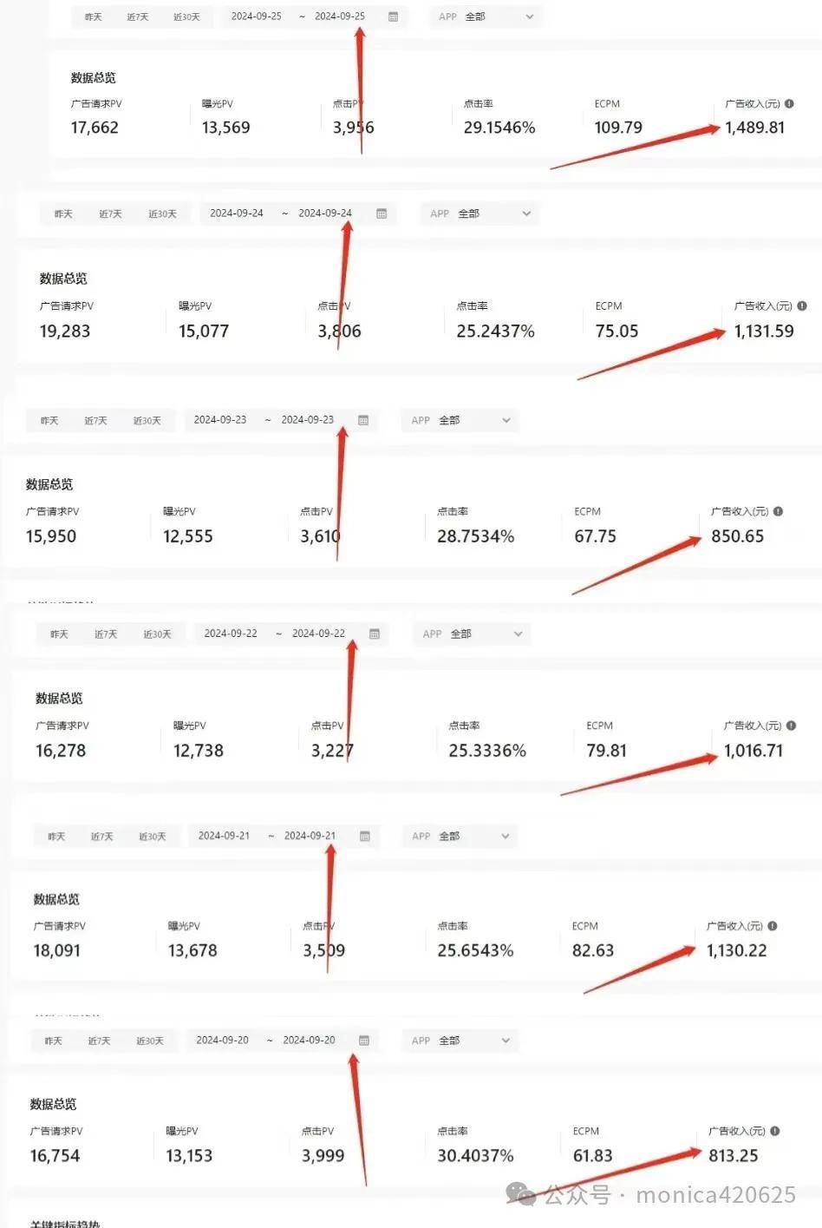
Task: Expand APP 全部 dropdown in 2024-09-20 panel
Action: coord(460,1040)
